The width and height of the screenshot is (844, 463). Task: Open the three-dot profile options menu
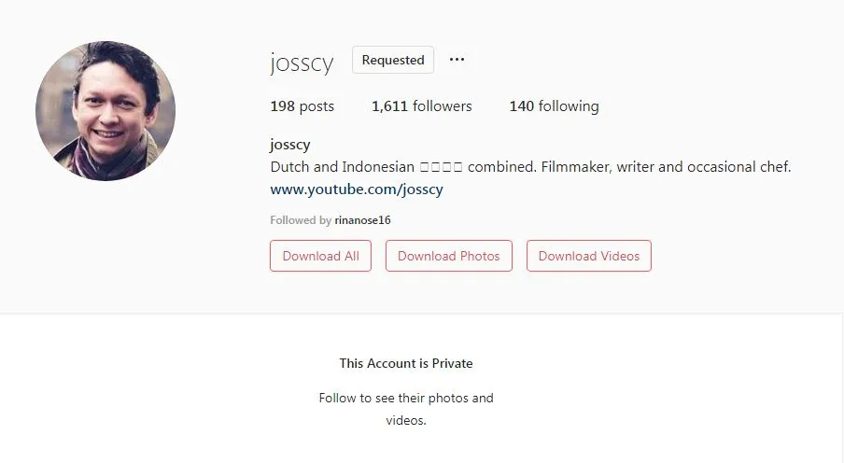click(457, 60)
